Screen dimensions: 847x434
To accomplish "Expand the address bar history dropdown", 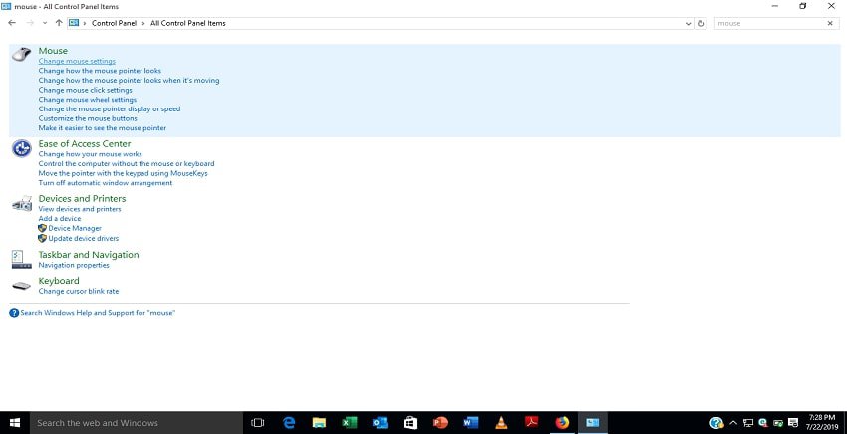I will (x=688, y=23).
